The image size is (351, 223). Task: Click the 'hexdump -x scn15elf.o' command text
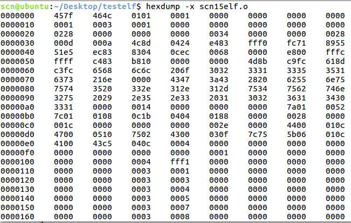(197, 6)
